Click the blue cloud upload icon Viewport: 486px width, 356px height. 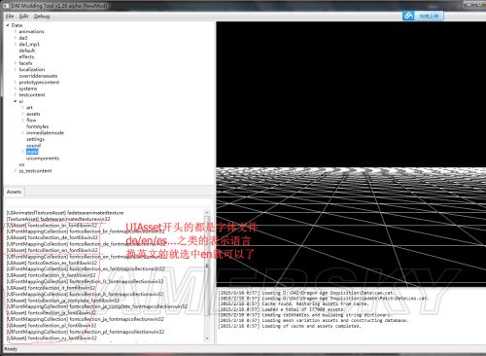coord(408,16)
